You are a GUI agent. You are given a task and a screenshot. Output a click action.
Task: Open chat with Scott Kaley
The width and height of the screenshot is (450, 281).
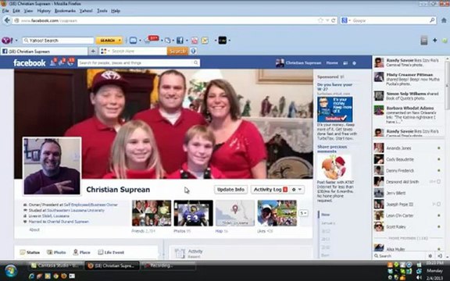click(x=408, y=227)
